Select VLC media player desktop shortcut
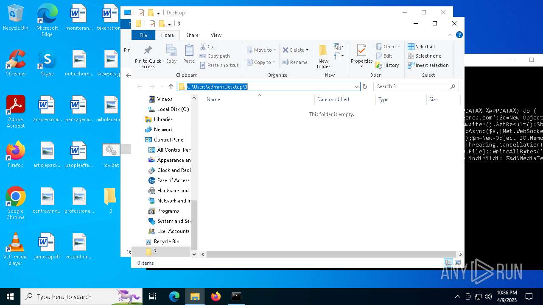Viewport: 543px width, 305px height. (x=16, y=250)
